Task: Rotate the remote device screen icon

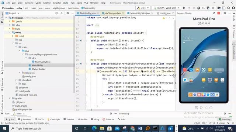Action: (x=201, y=107)
